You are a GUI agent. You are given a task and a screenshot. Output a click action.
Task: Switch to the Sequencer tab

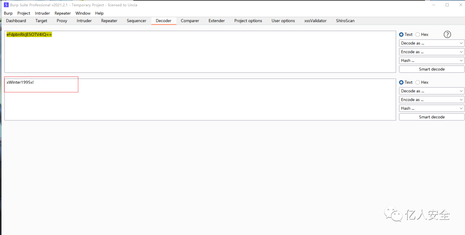tap(136, 21)
